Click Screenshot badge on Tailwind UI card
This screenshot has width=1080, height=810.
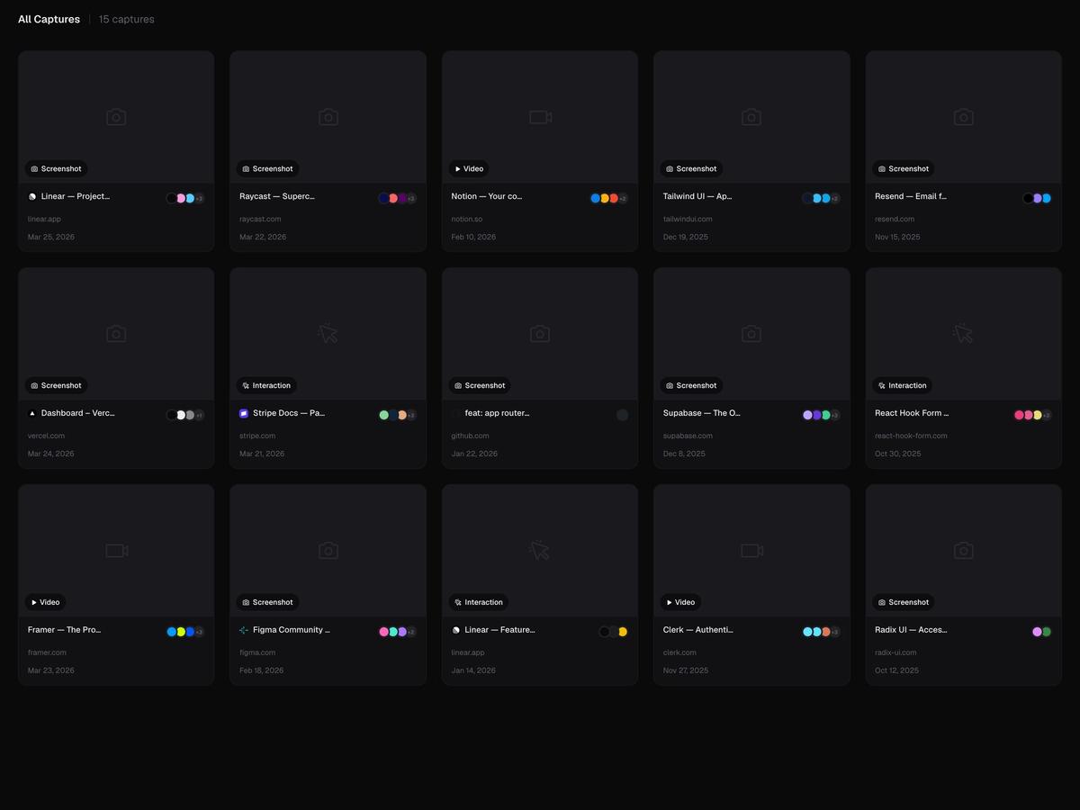click(x=691, y=168)
